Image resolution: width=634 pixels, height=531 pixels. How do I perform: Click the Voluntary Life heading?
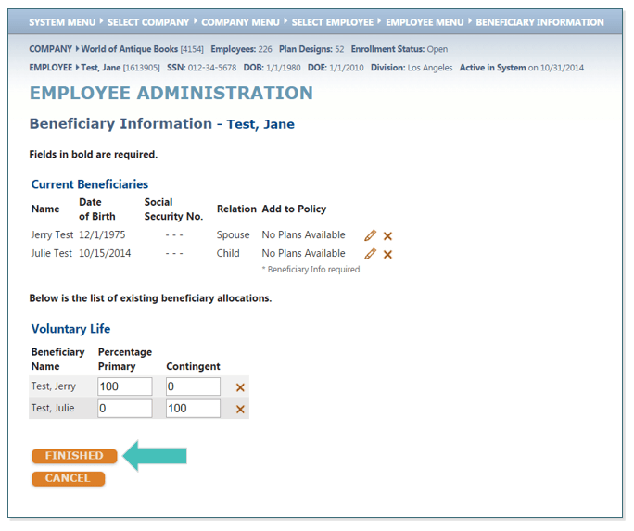click(x=70, y=329)
